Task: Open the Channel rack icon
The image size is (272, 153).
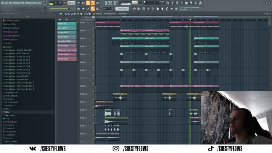Action: coord(144,8)
